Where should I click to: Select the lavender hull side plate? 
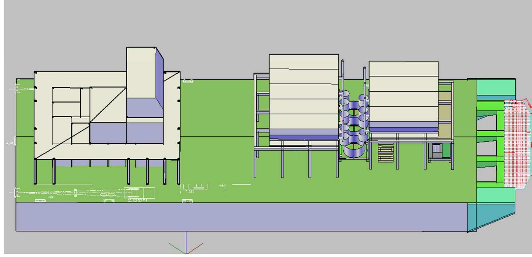coord(241,217)
